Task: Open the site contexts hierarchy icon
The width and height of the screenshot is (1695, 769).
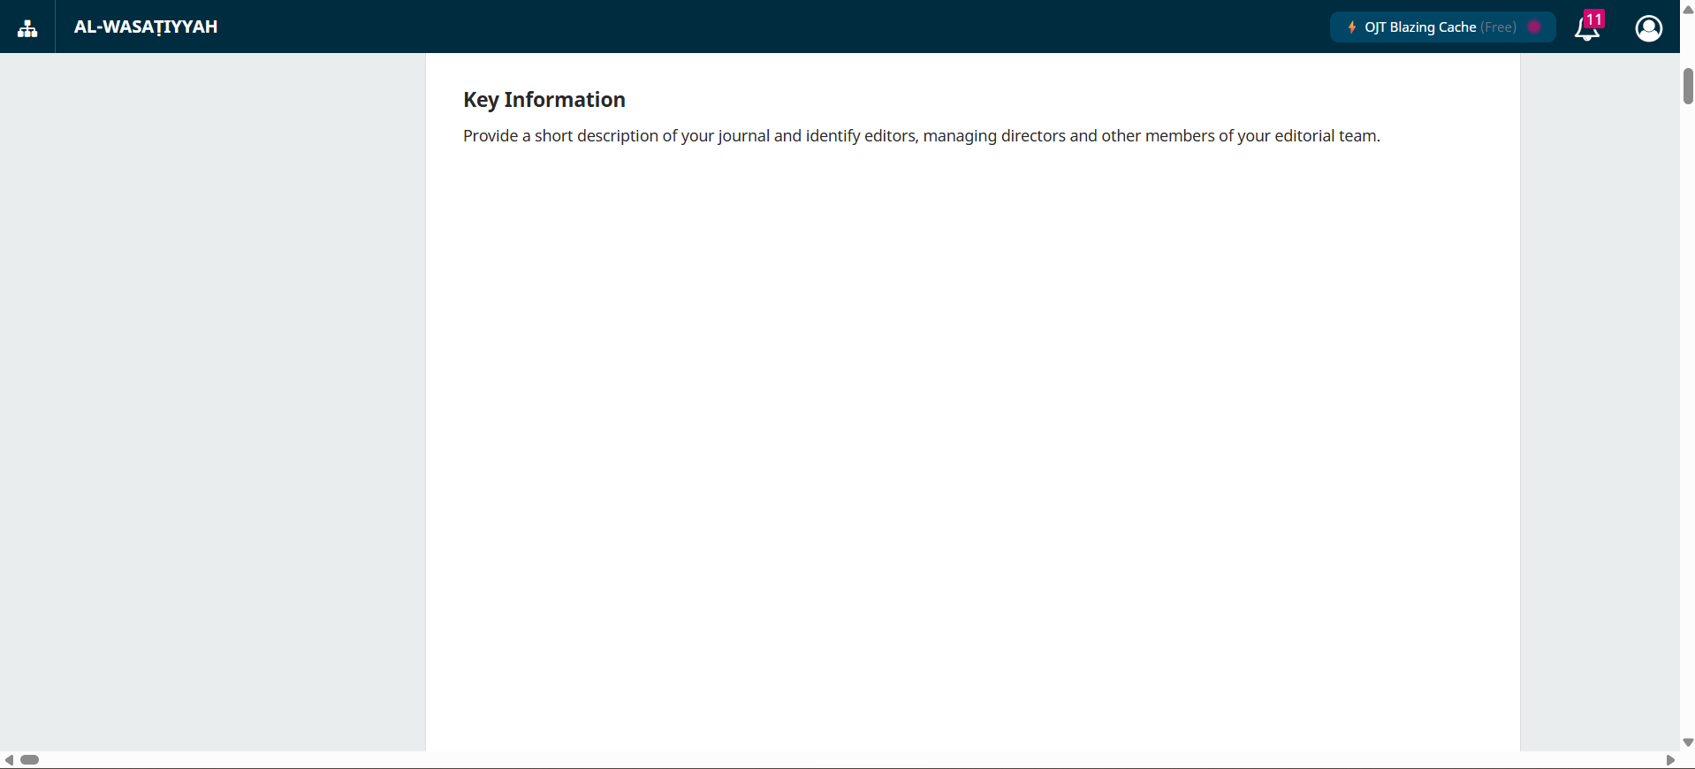Action: click(27, 27)
